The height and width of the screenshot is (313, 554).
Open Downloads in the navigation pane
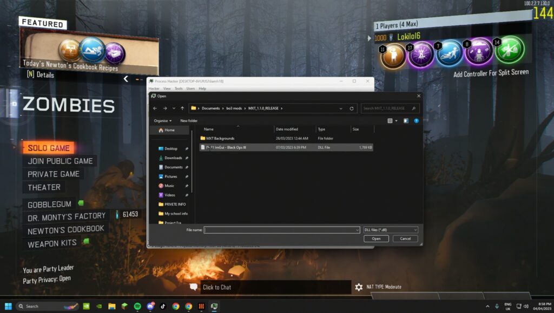(x=173, y=158)
